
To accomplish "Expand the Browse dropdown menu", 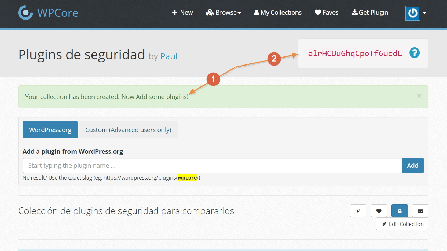I will tap(223, 13).
